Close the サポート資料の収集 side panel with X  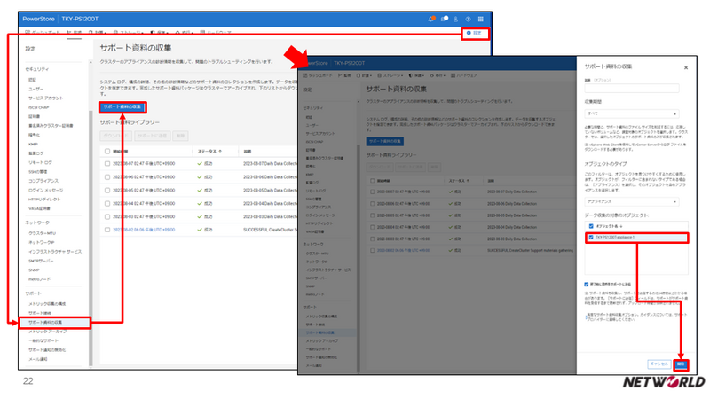(x=686, y=68)
